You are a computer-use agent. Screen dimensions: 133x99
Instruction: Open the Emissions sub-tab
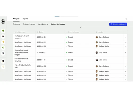tap(16, 24)
